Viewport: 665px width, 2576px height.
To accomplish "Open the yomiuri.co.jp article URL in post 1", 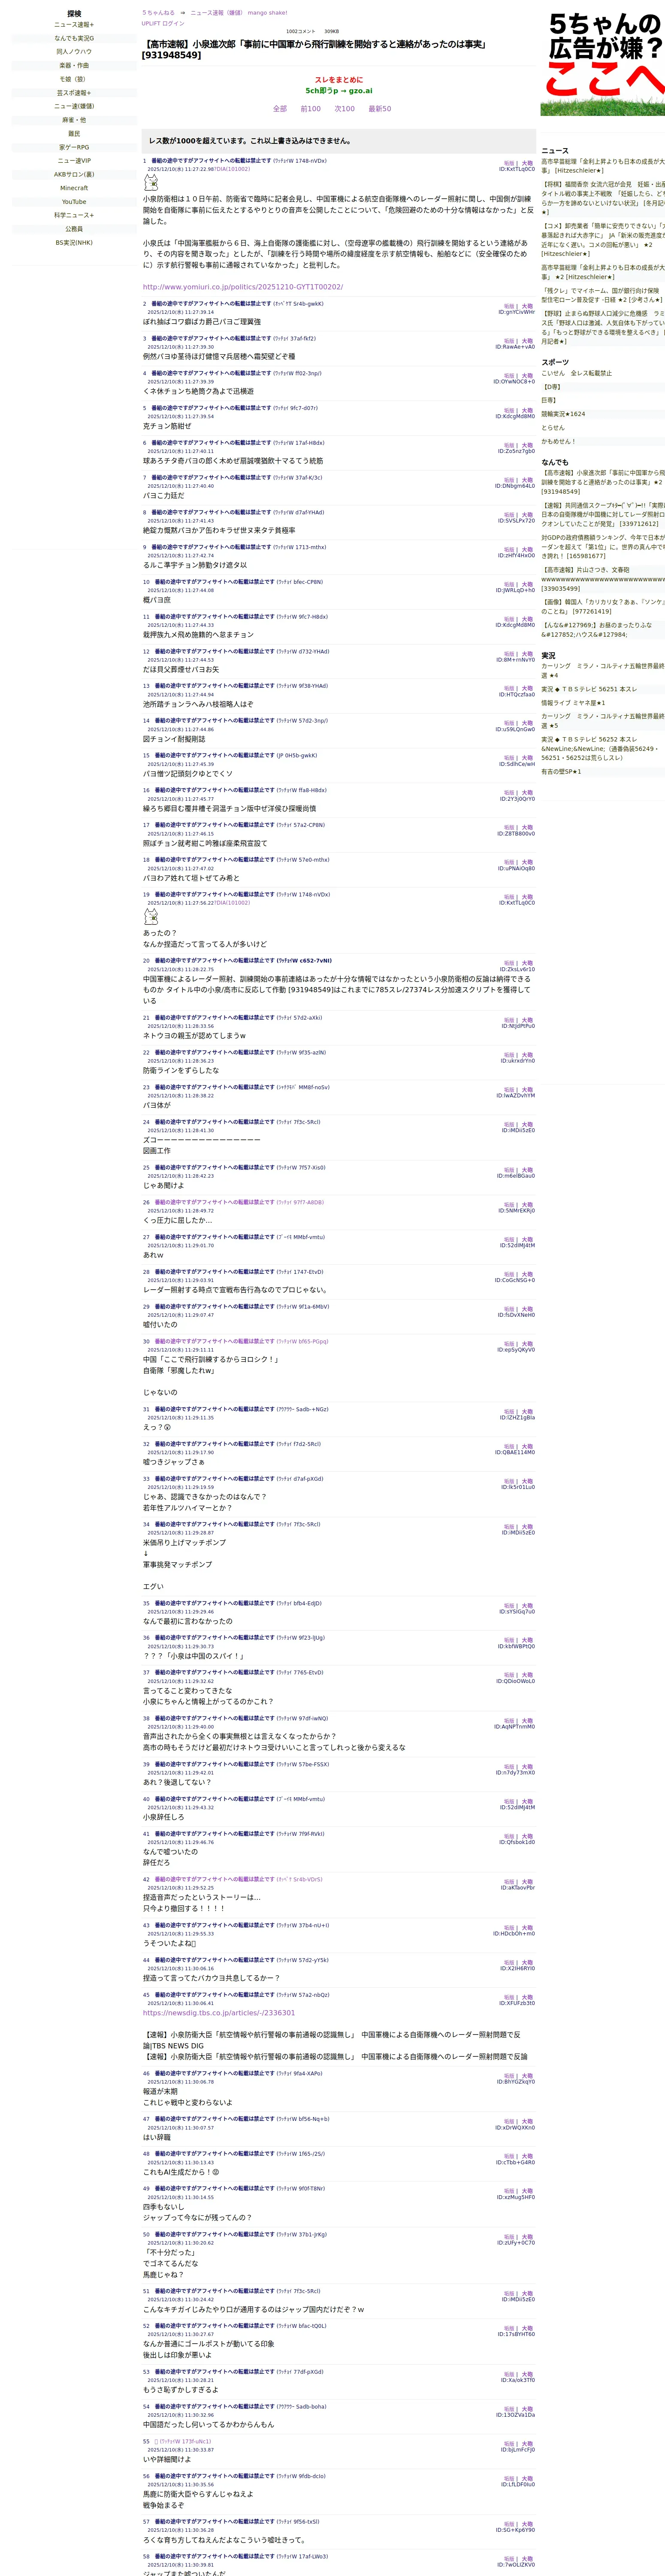I will tap(243, 287).
